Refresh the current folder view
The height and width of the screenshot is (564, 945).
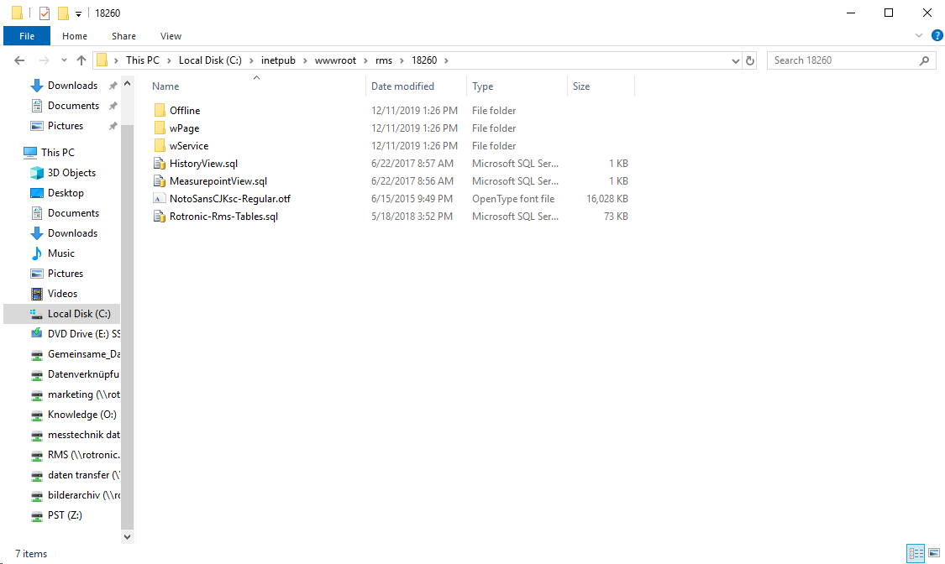click(750, 60)
